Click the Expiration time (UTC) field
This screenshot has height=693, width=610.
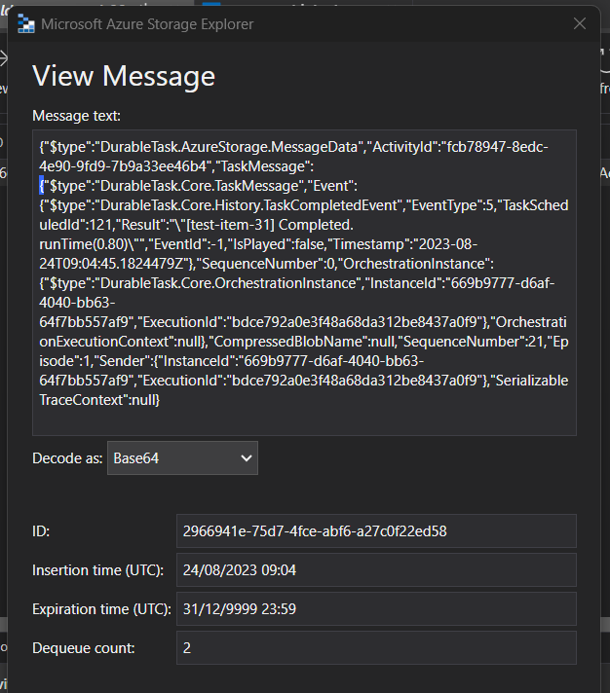(376, 609)
